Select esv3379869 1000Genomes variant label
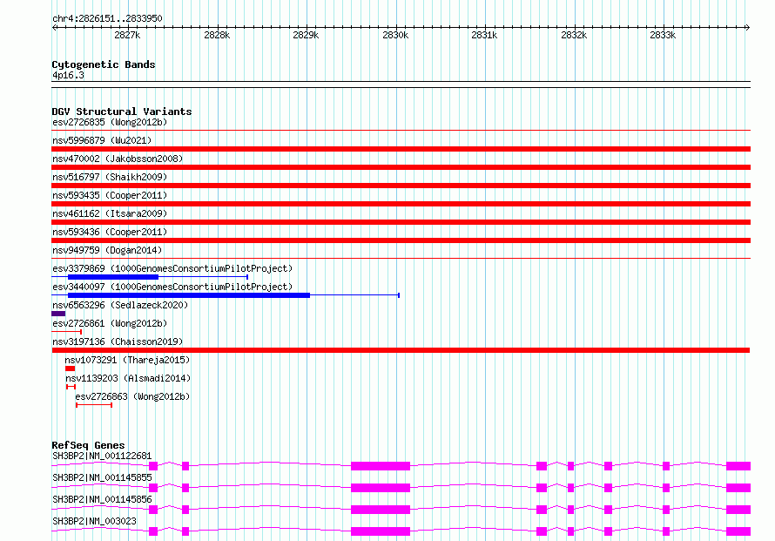 (172, 268)
